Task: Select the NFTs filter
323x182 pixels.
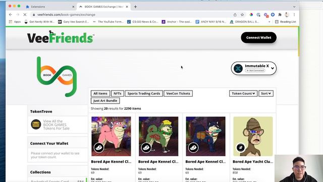Action: (x=118, y=94)
